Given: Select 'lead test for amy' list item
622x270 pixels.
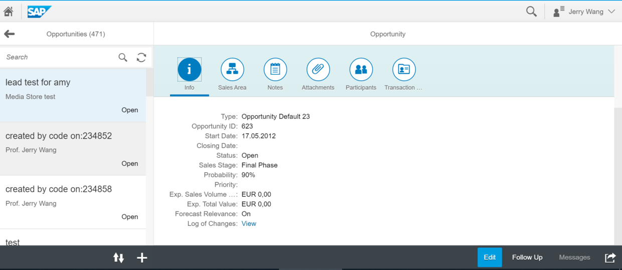Looking at the screenshot, I should 73,95.
